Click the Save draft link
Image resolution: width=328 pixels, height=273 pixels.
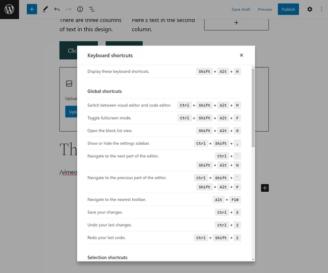coord(241,9)
